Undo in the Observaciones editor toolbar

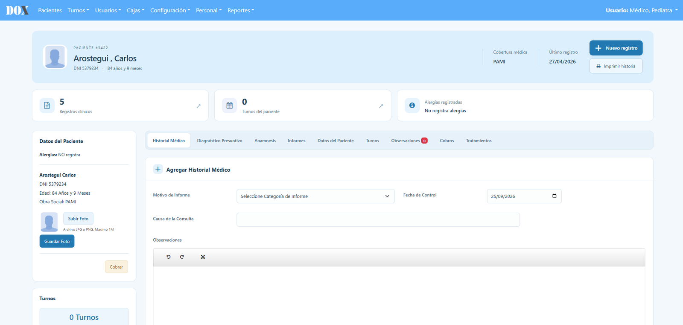[169, 257]
